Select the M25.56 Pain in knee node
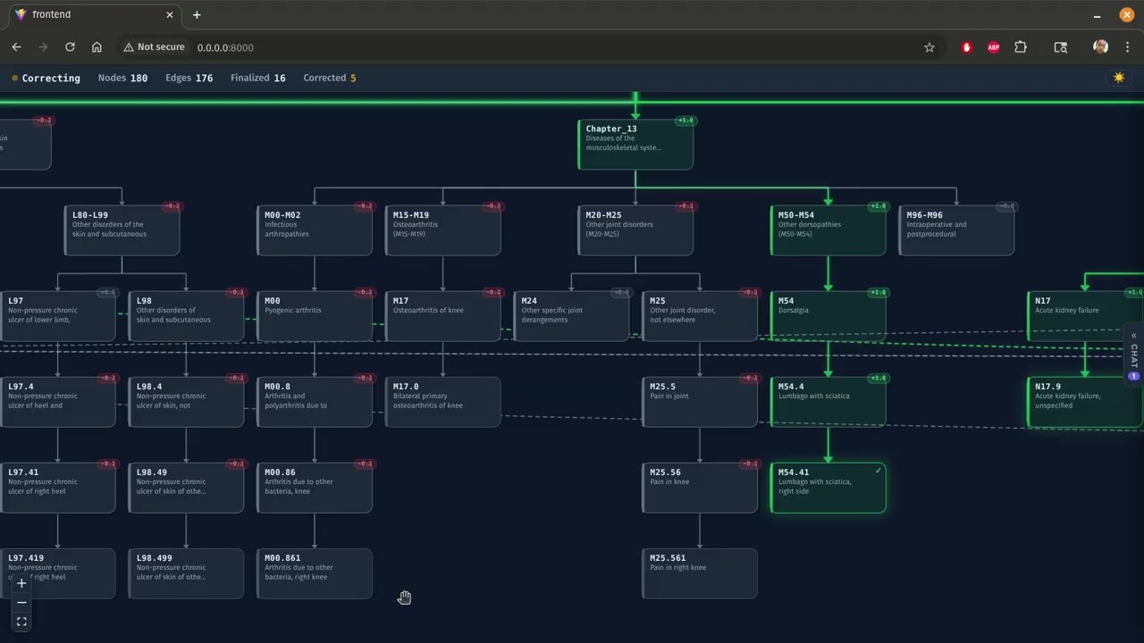Image resolution: width=1144 pixels, height=643 pixels. (700, 488)
